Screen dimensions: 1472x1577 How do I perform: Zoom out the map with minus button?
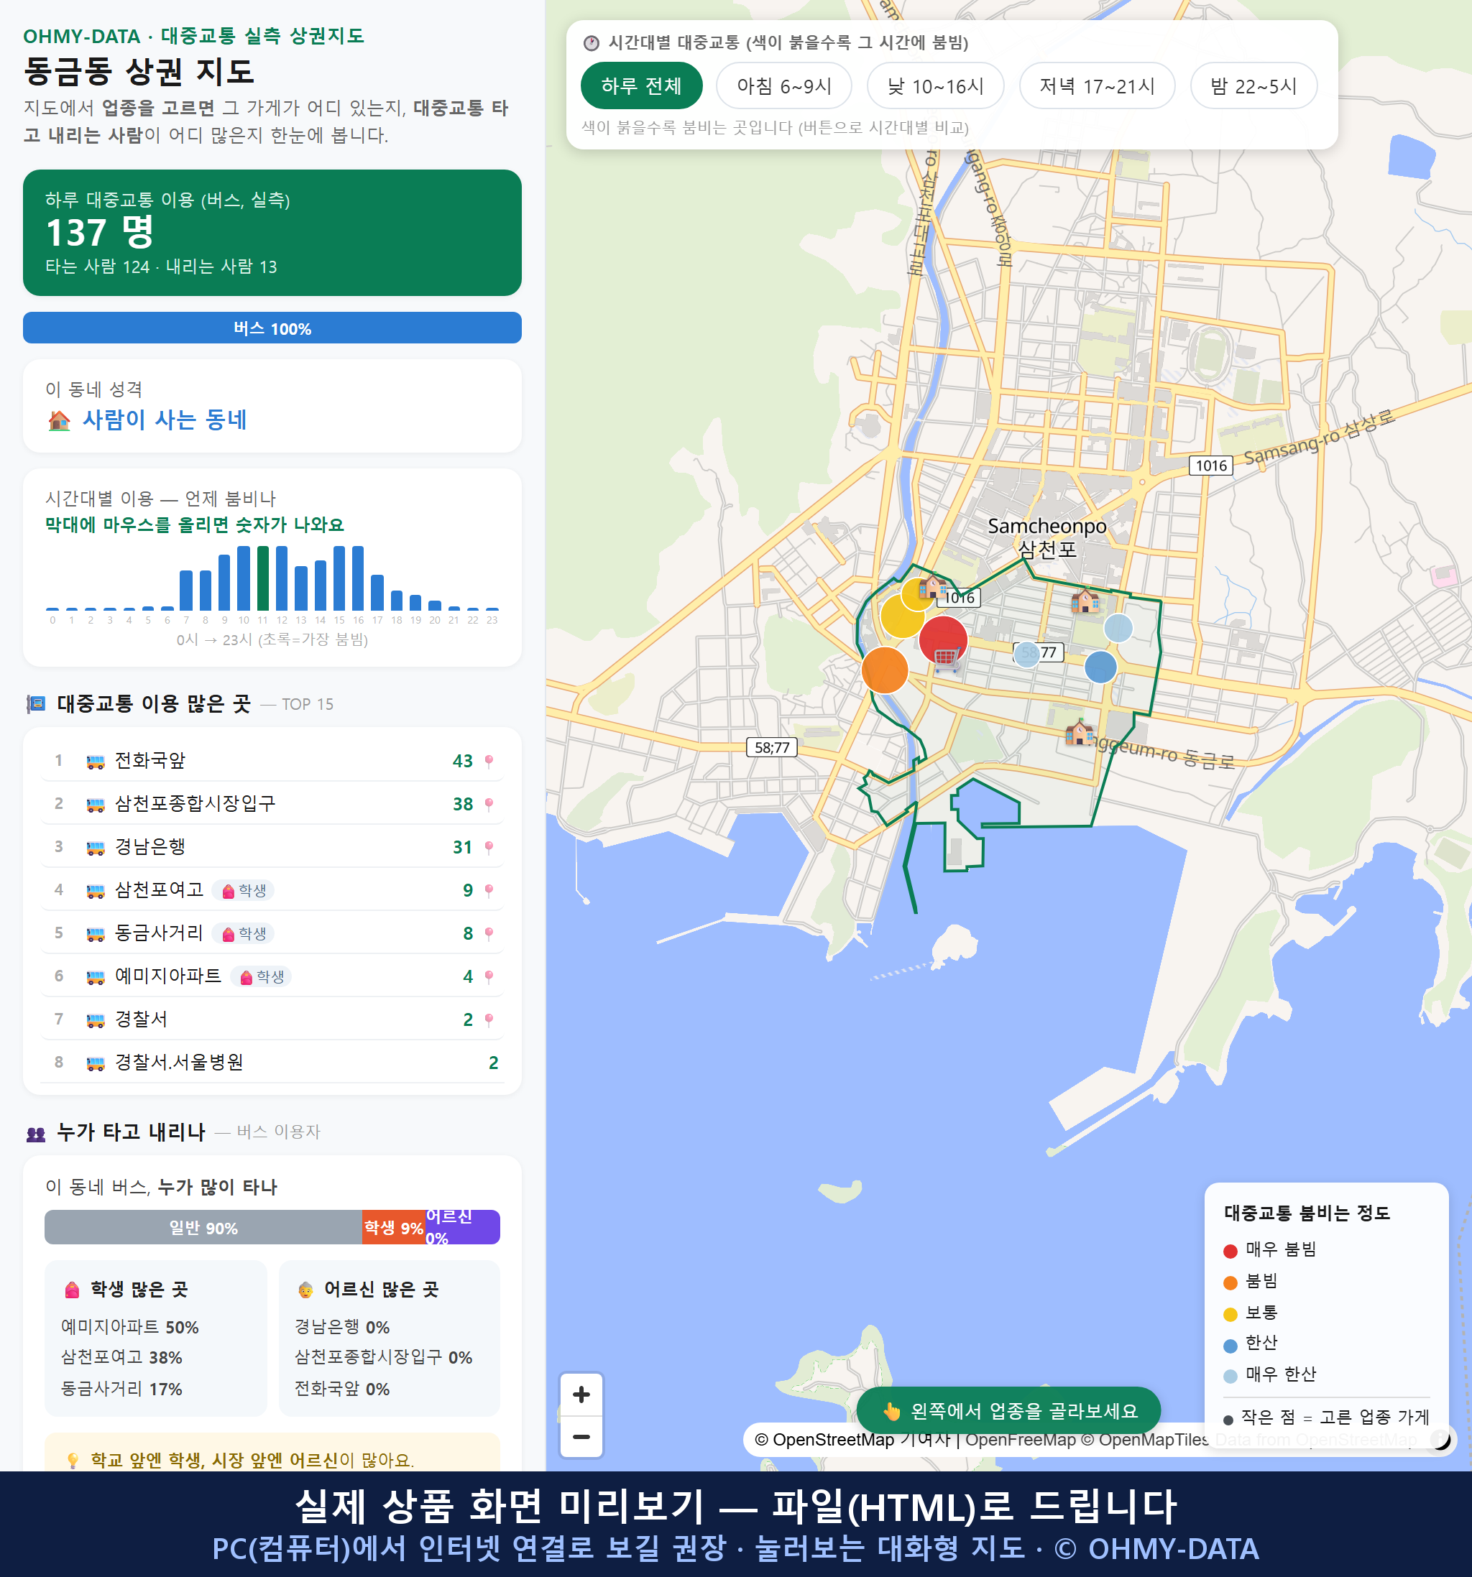581,1437
